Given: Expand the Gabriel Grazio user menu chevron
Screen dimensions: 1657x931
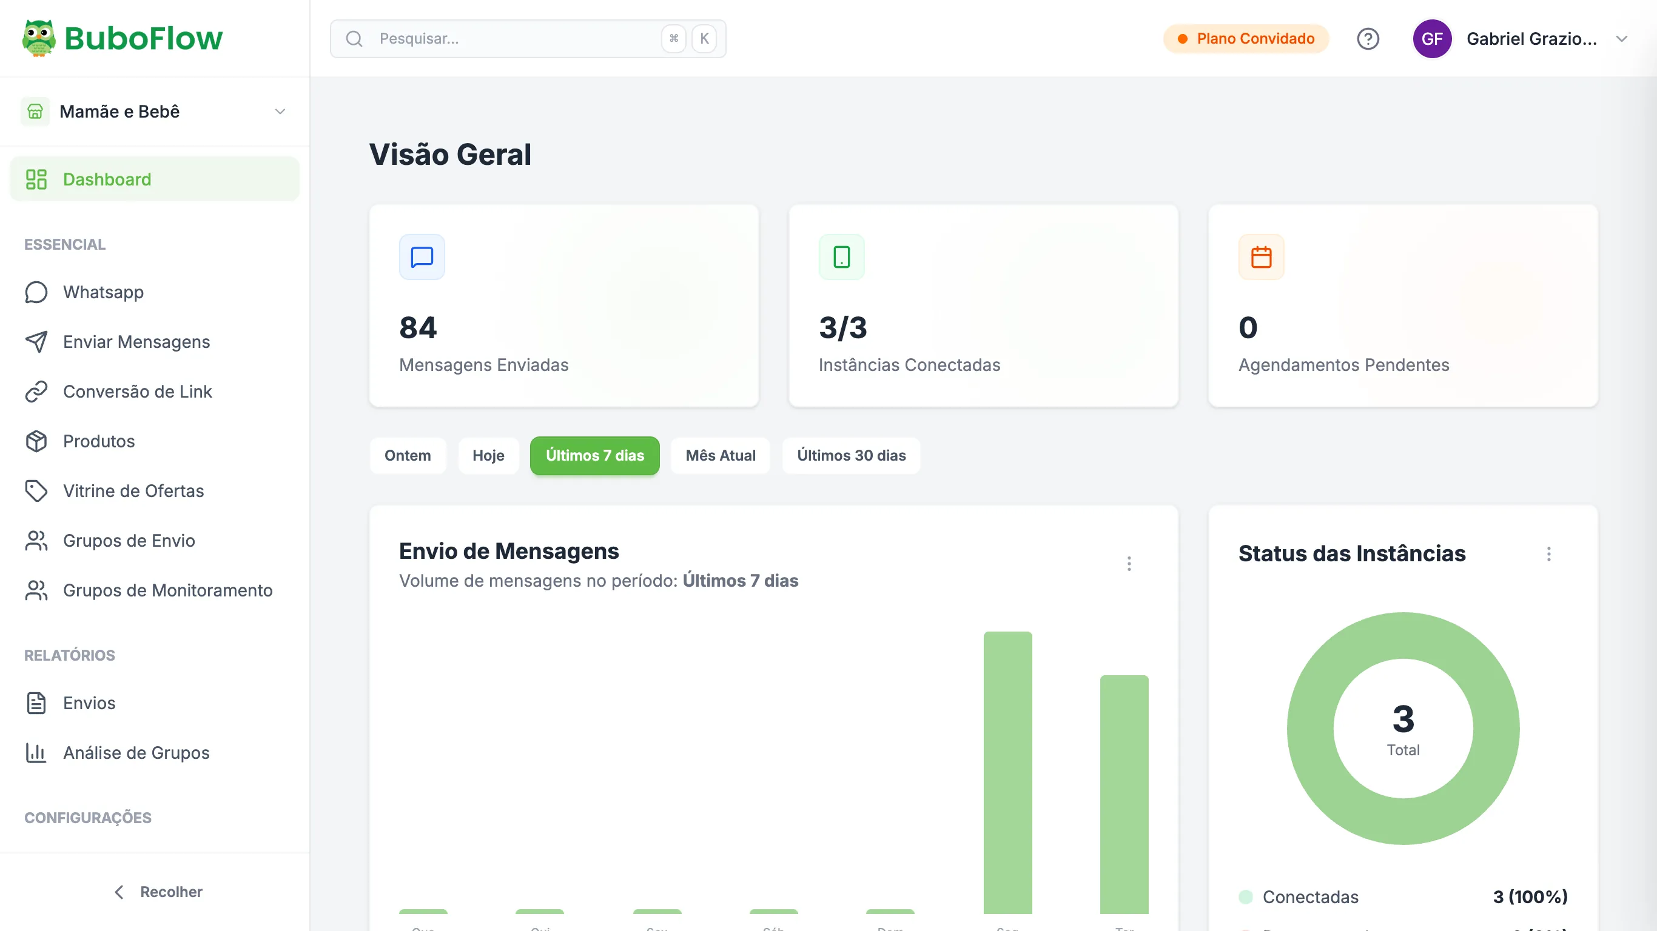Looking at the screenshot, I should (x=1622, y=39).
